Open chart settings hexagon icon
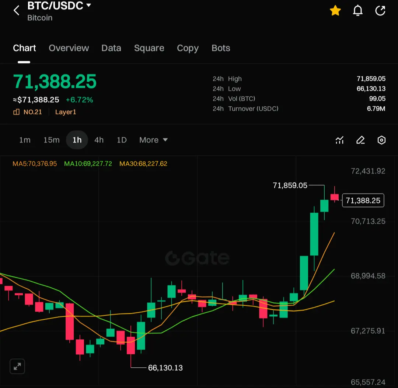The image size is (398, 388). [381, 140]
